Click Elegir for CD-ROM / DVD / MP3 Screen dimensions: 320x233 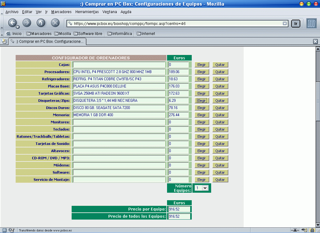pyautogui.click(x=201, y=158)
